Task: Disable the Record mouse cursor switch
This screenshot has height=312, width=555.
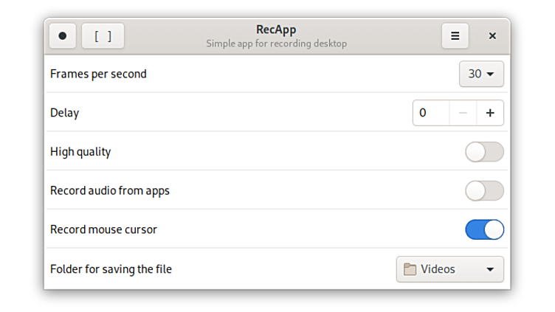Action: click(x=484, y=230)
